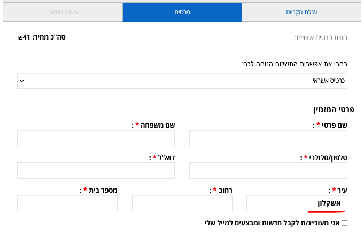Focus the שם פרטי first name field
Image resolution: width=364 pixels, height=236 pixels.
(268, 138)
